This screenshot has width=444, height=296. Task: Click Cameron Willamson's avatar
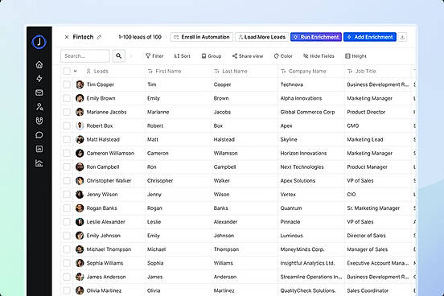click(80, 154)
